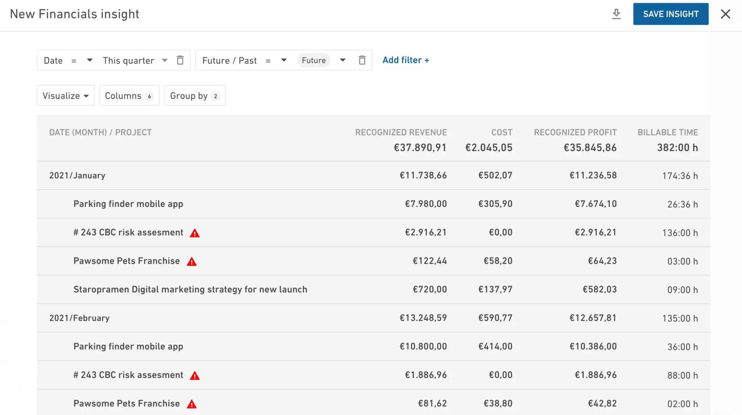Sort by Recognized Profit column header
Image resolution: width=742 pixels, height=415 pixels.
tap(575, 132)
